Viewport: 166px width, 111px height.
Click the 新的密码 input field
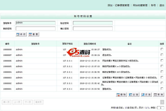tap(35, 29)
